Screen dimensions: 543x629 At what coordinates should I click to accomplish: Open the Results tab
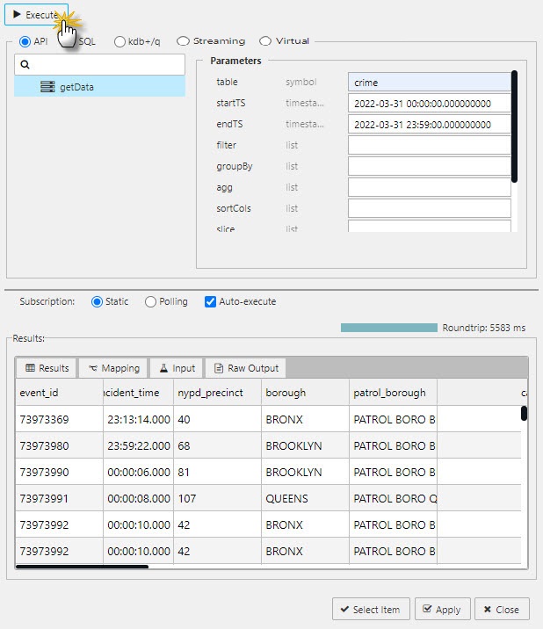coord(47,368)
